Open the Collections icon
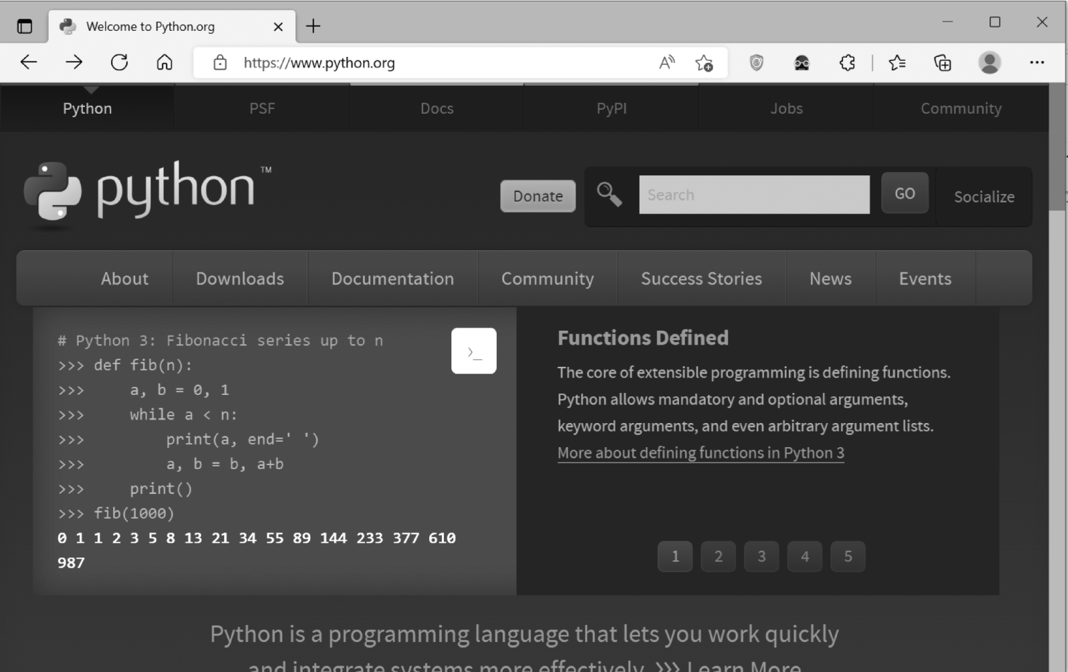Screen dimensions: 1068x672 (x=942, y=63)
